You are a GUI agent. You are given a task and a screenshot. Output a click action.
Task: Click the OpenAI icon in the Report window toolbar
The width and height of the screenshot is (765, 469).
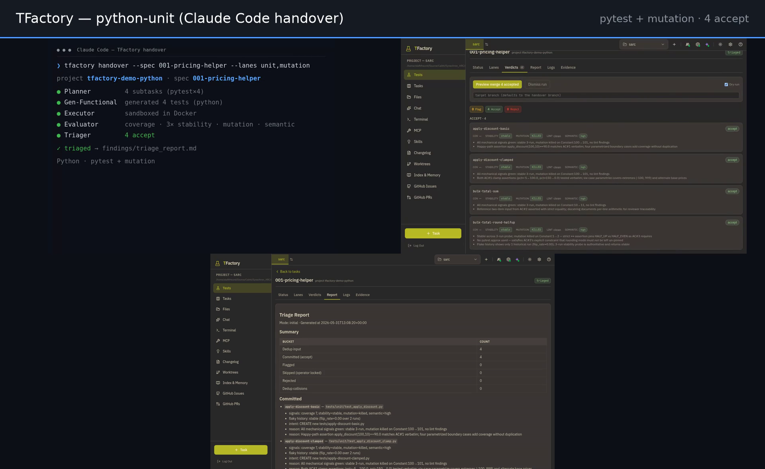[x=508, y=260]
